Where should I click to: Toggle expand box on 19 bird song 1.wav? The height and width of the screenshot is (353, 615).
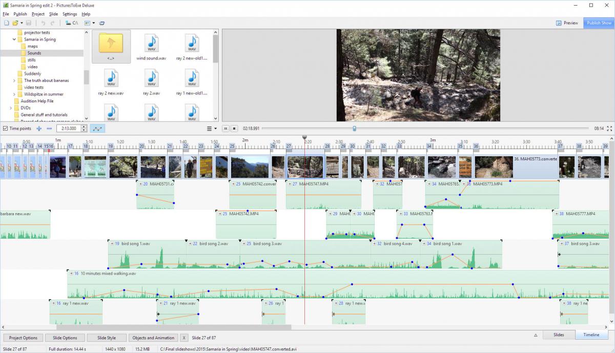[x=111, y=244]
